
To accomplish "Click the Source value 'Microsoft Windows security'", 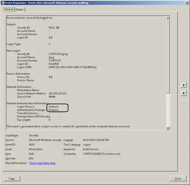I will [45, 140].
